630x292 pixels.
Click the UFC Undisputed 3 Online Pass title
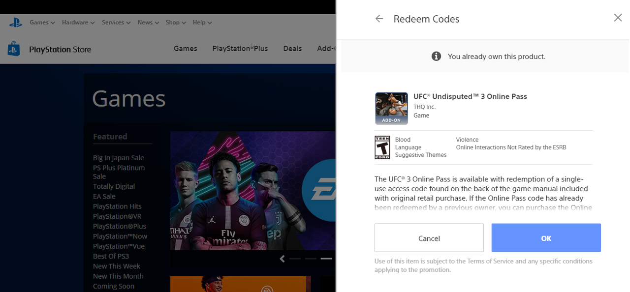(470, 96)
